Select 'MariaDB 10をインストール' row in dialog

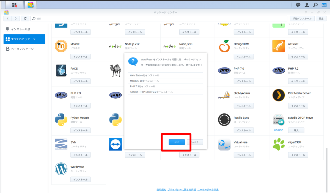click(166, 81)
